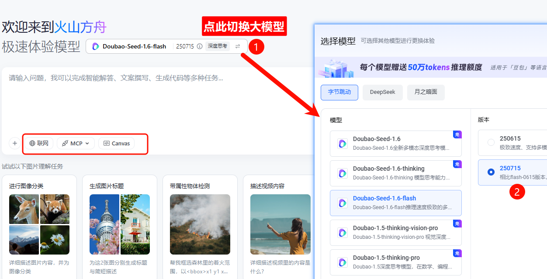Click the MCP plug icon

click(65, 143)
